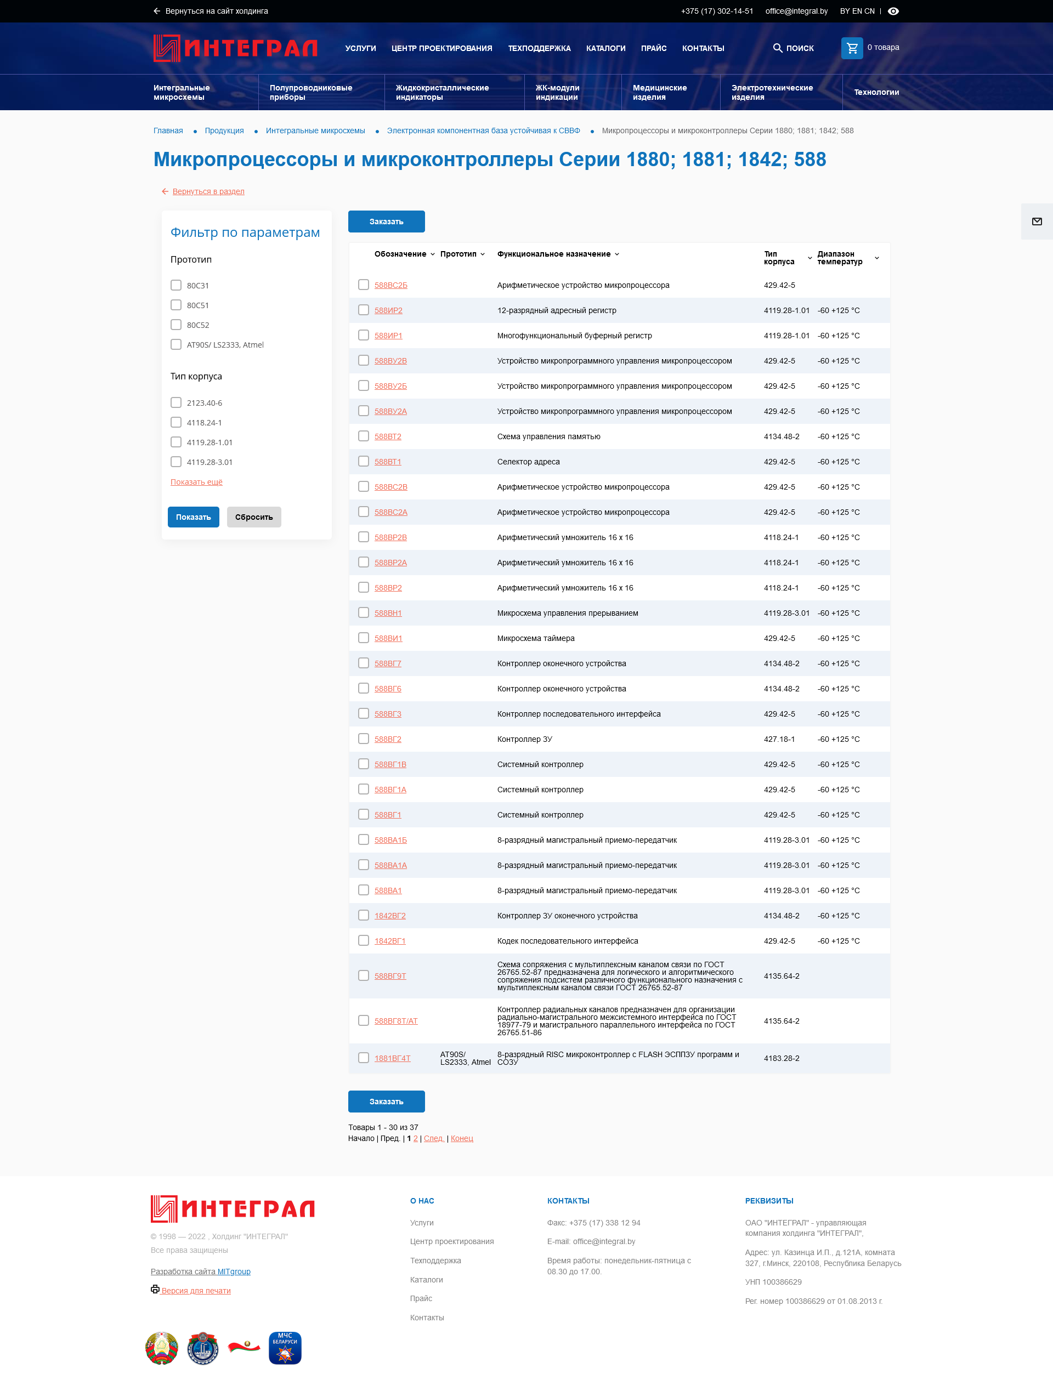Open the 588ИР2 product link
The image size is (1053, 1385).
click(388, 310)
